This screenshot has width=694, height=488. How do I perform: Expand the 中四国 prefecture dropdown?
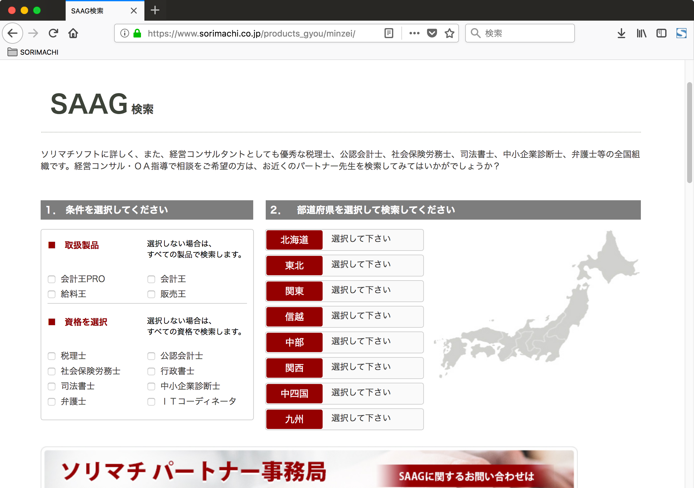pyautogui.click(x=373, y=394)
